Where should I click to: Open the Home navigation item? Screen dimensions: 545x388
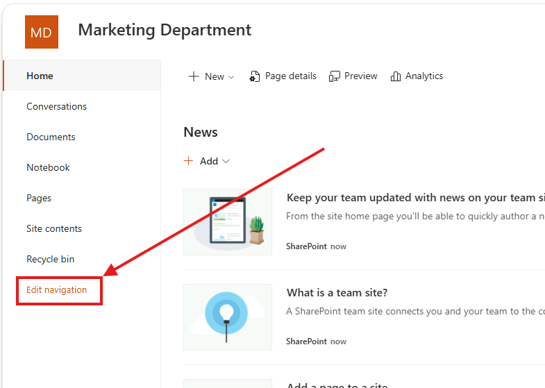click(82, 76)
